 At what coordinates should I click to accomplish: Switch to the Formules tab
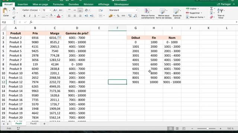click(58, 4)
